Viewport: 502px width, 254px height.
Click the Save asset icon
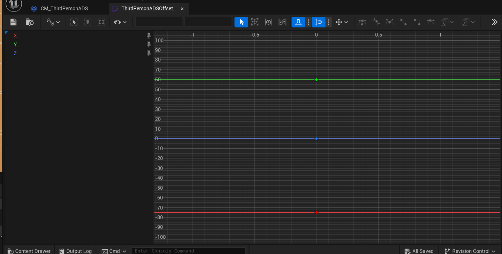13,22
